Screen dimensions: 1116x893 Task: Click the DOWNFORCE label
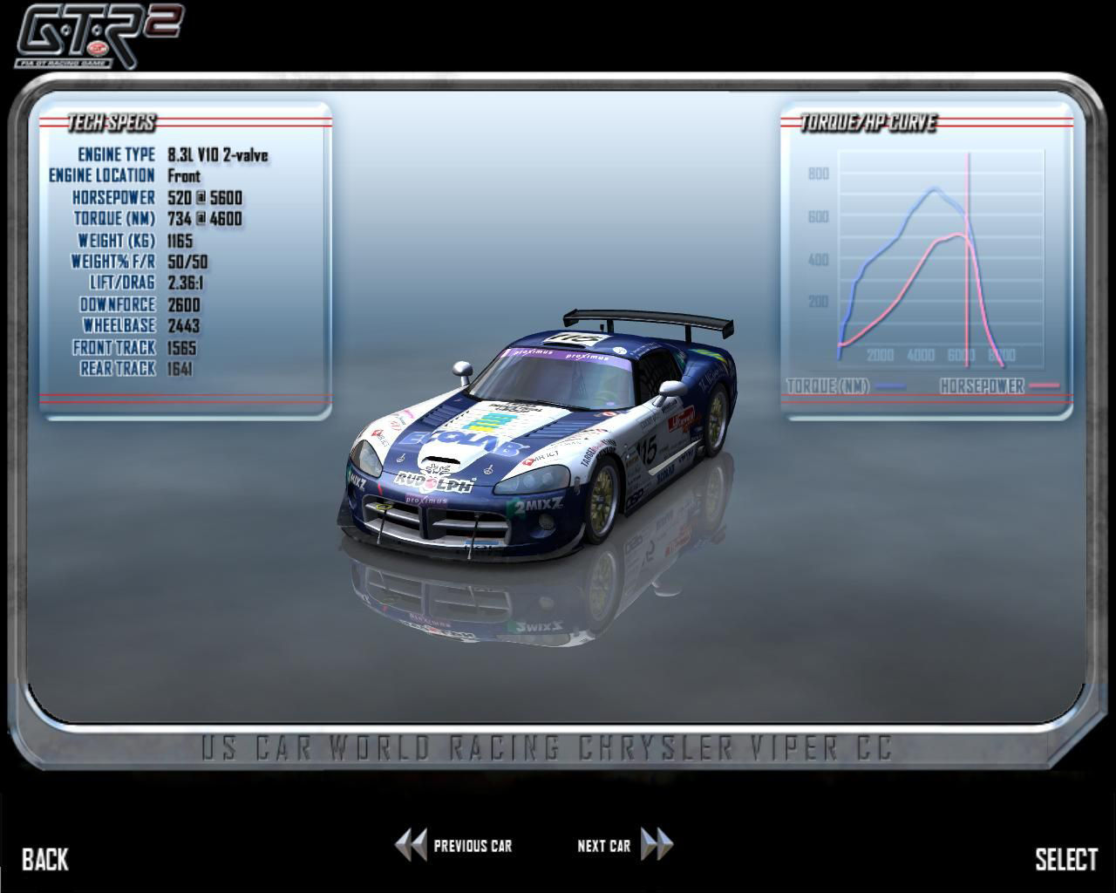tap(118, 304)
